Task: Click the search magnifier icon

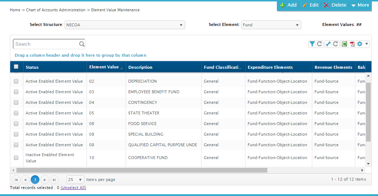Action: tap(82, 44)
